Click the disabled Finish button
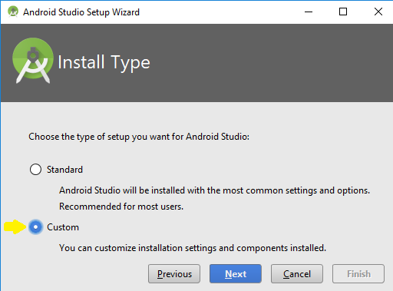Viewport: 393px width, 291px height. coord(358,274)
